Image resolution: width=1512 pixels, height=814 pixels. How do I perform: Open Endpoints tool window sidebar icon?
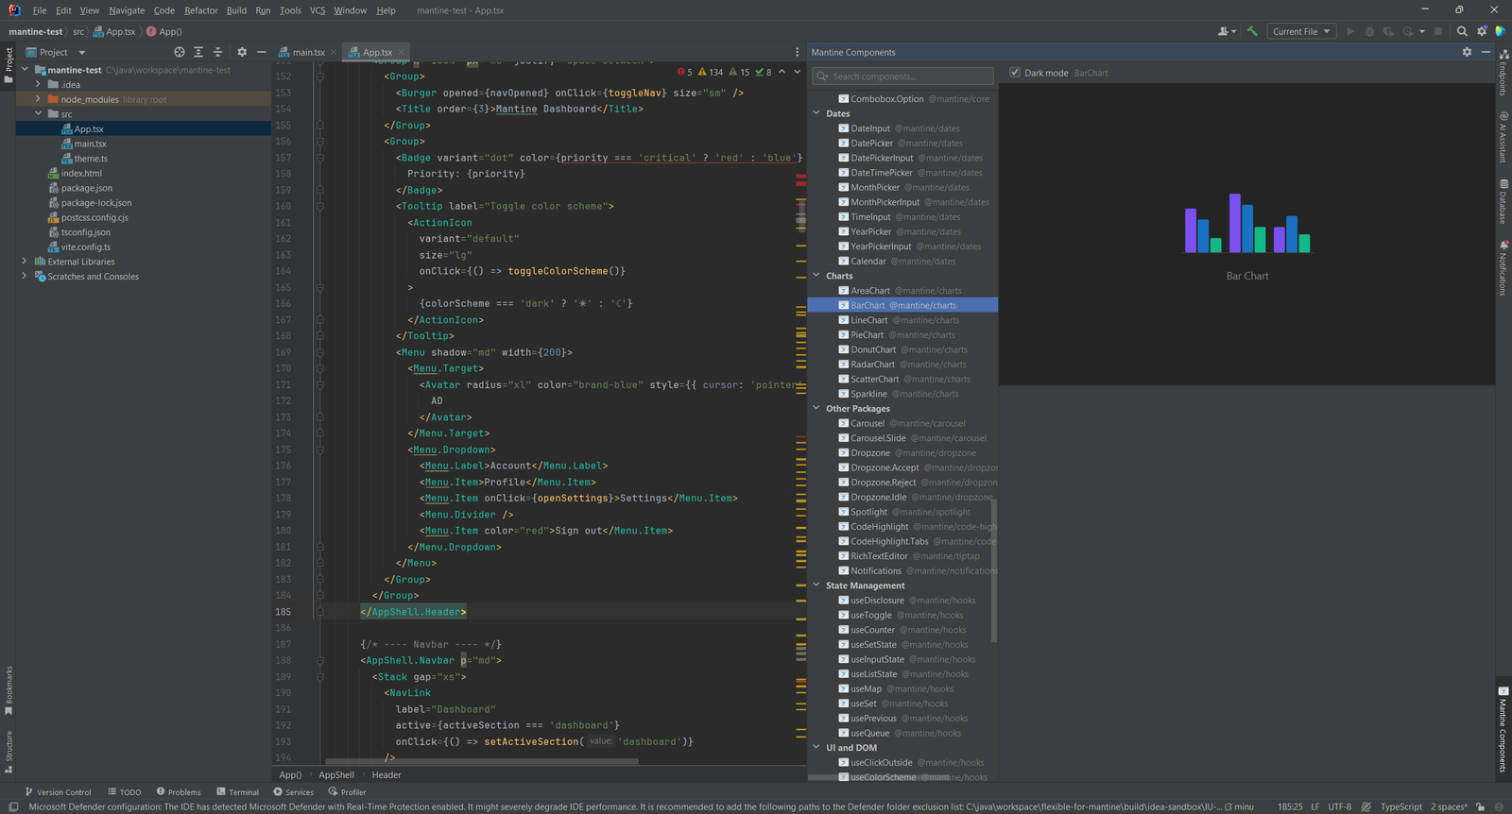click(1503, 71)
